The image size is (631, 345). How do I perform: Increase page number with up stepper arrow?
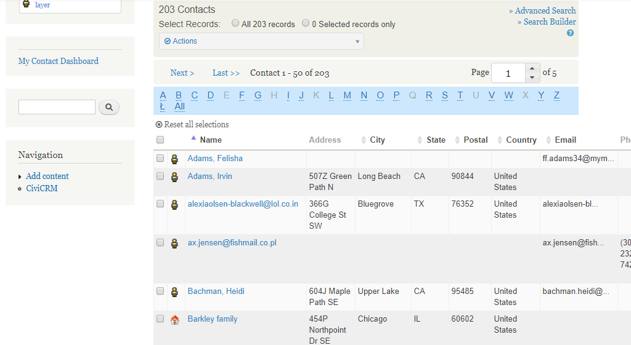(x=532, y=68)
